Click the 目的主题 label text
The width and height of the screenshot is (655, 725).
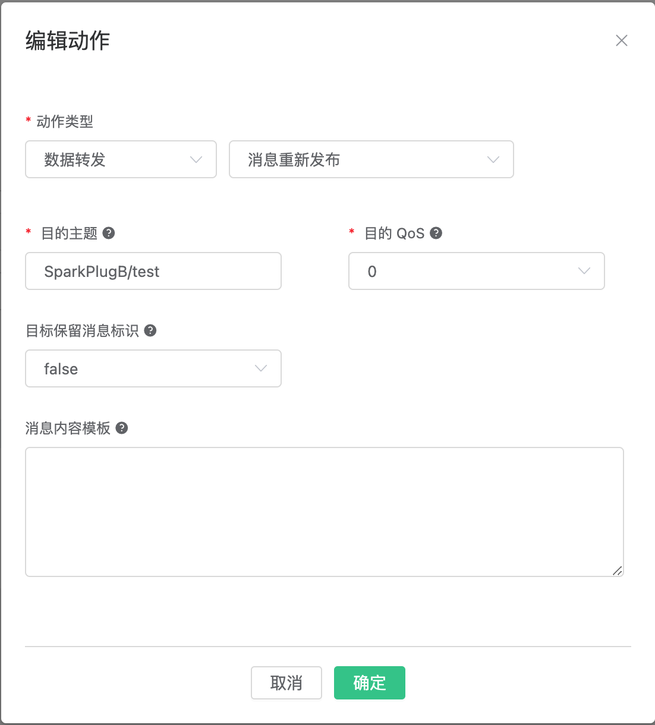[x=69, y=234]
